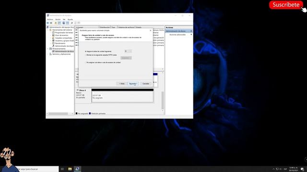Open the Archivo menu

click(50, 20)
